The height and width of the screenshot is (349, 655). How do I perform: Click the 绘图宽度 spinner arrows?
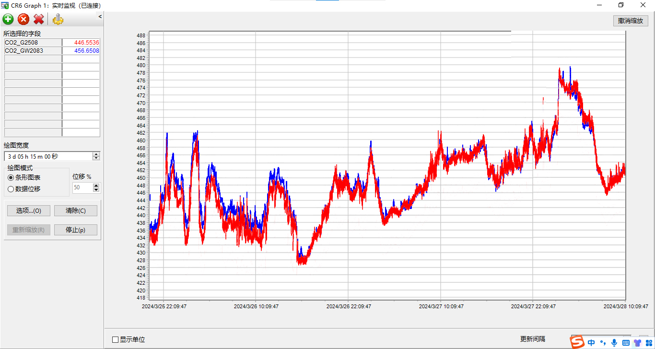click(x=96, y=156)
